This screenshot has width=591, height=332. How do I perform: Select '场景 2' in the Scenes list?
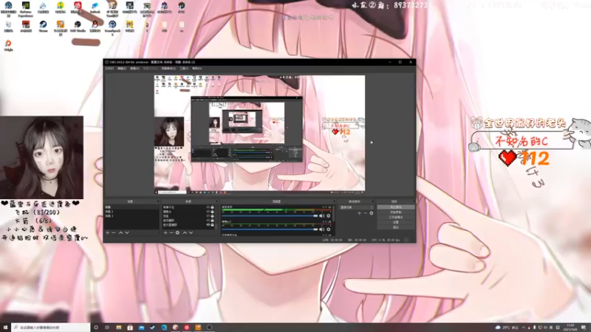click(x=131, y=212)
